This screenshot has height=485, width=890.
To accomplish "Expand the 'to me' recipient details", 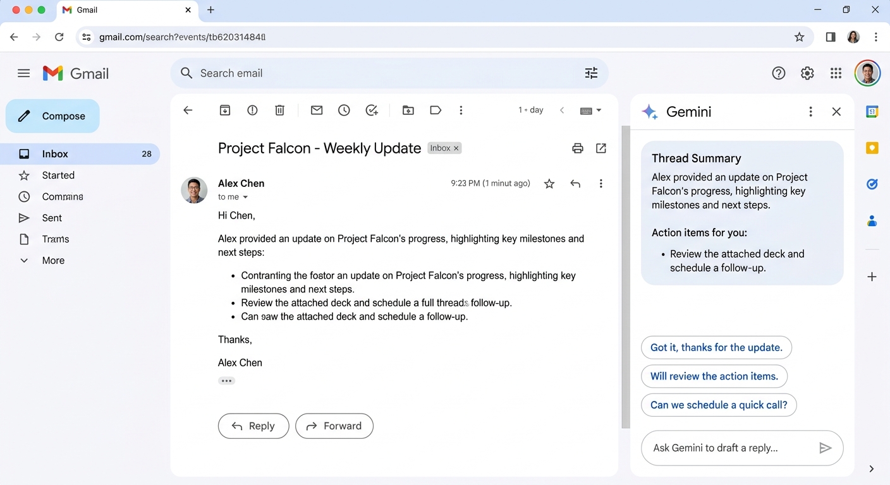I will (245, 197).
